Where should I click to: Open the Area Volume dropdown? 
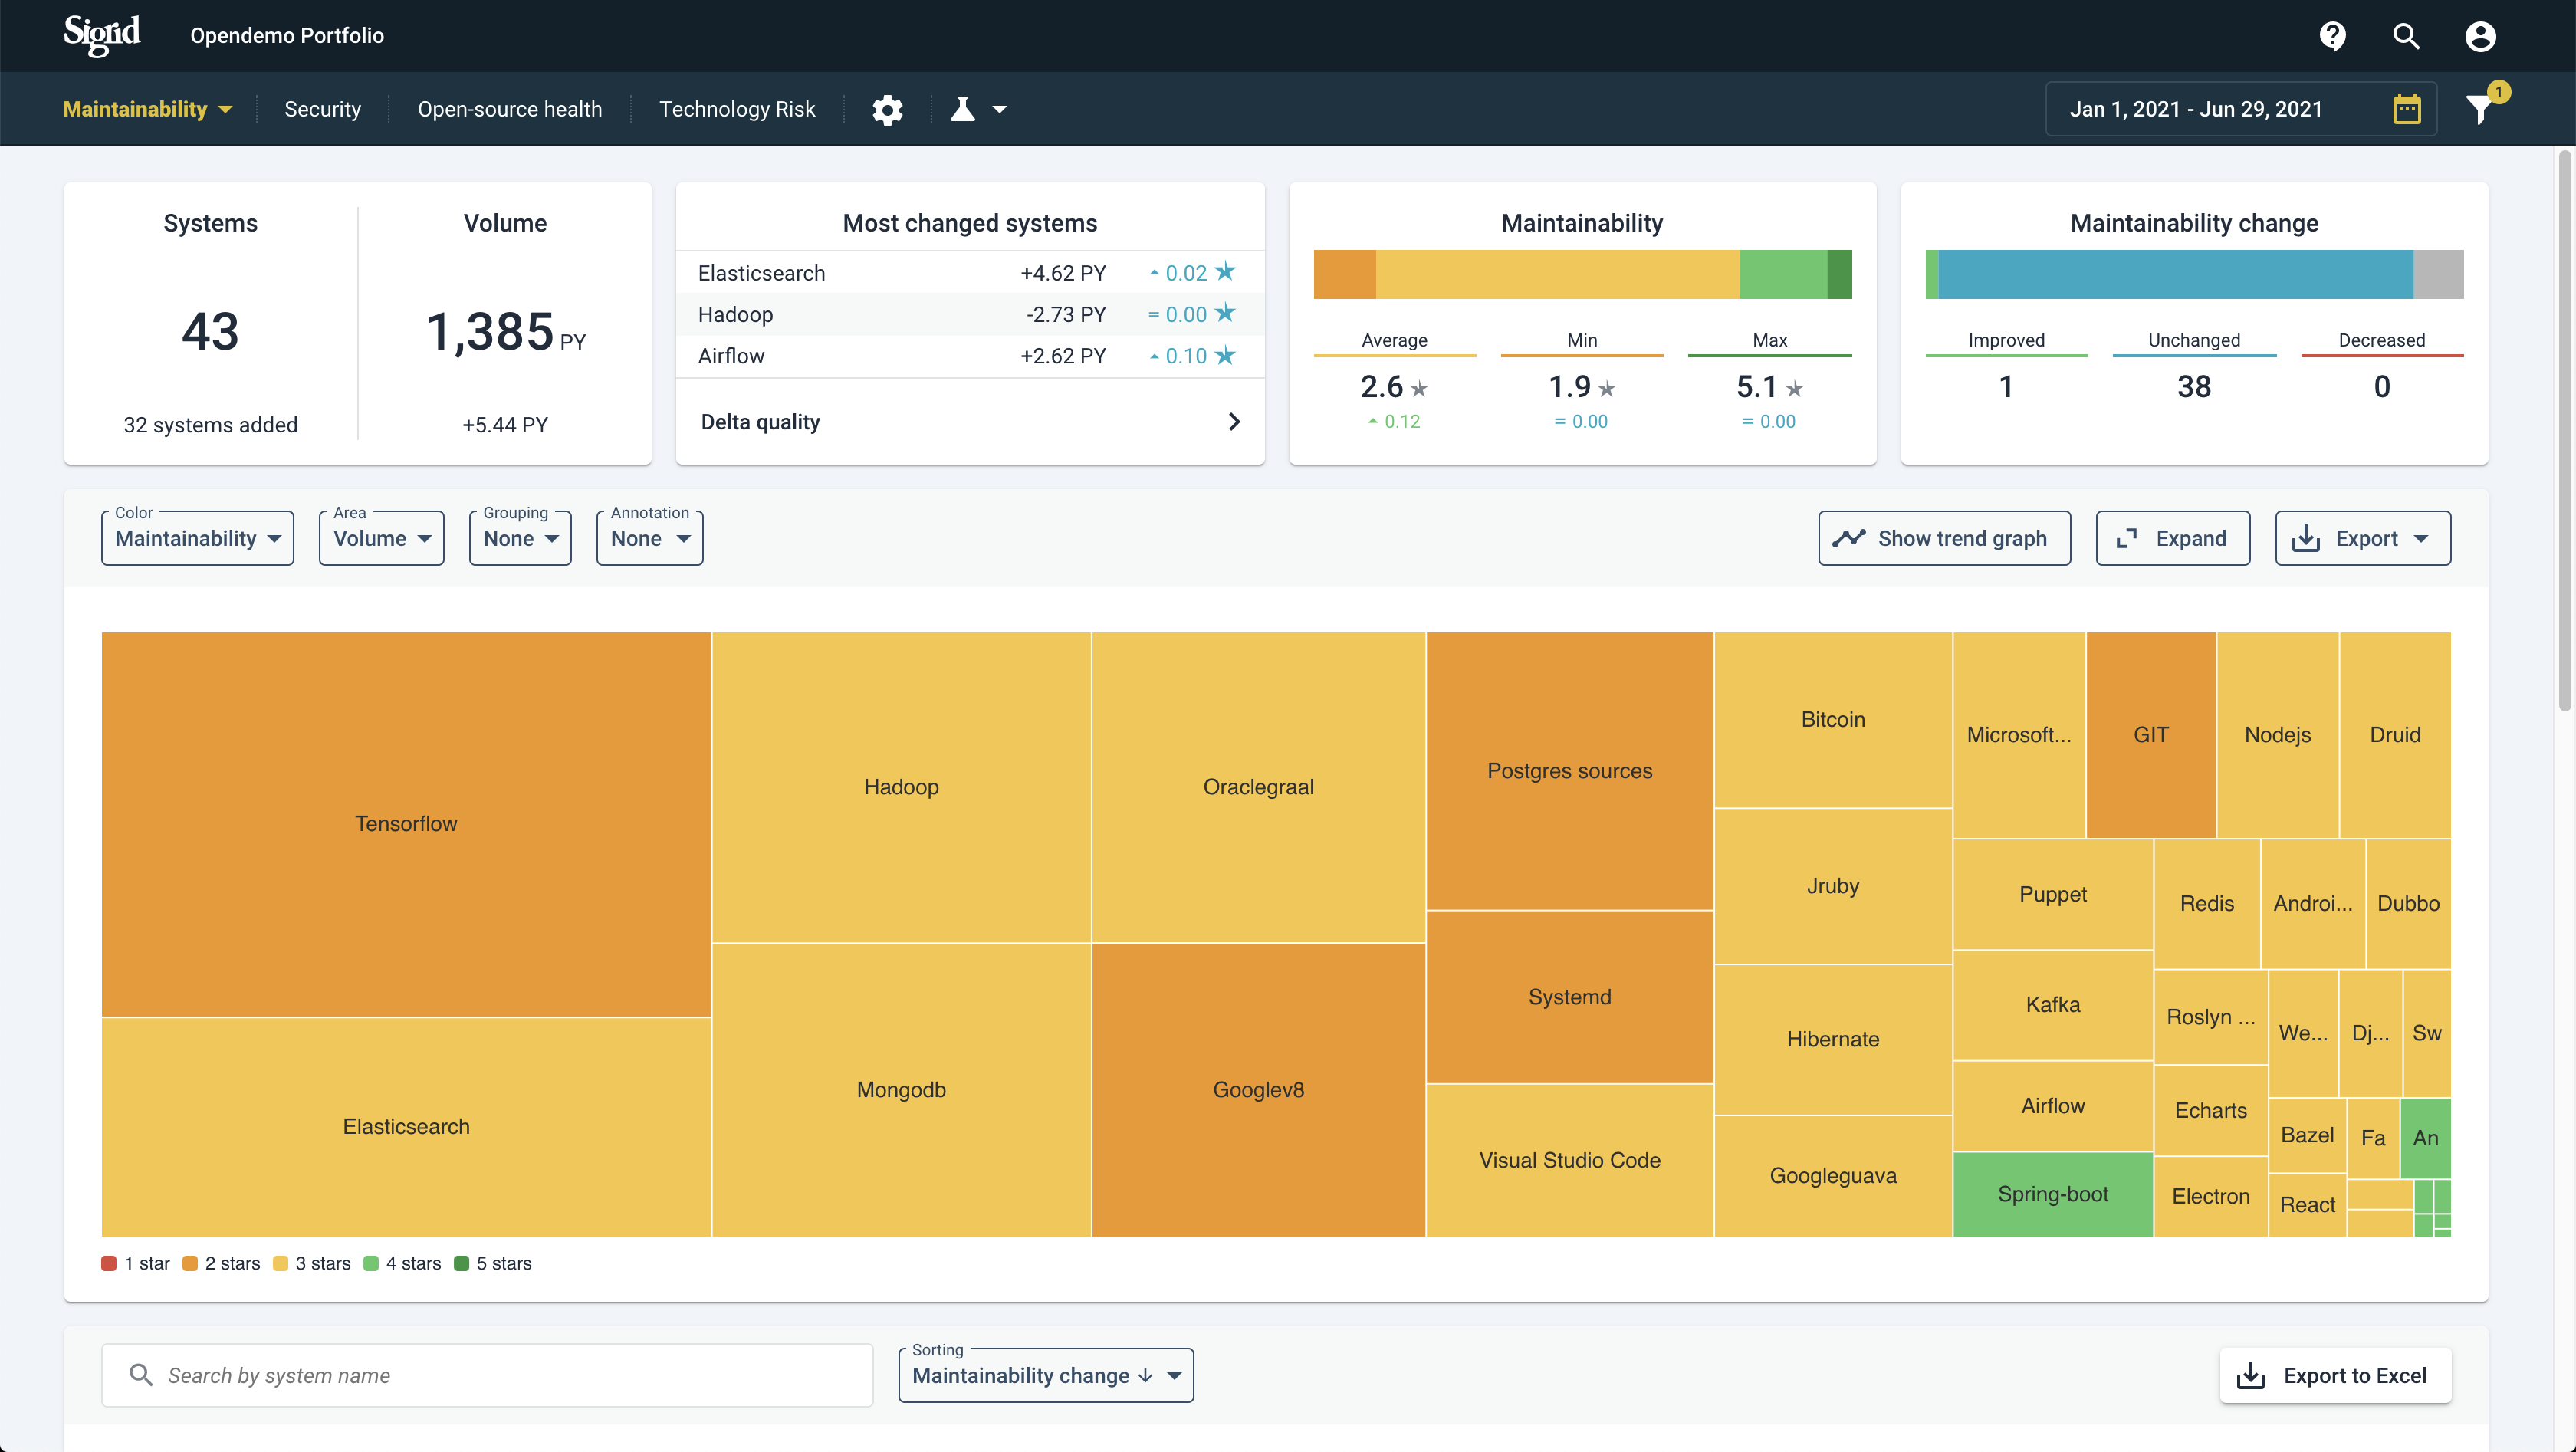point(381,538)
